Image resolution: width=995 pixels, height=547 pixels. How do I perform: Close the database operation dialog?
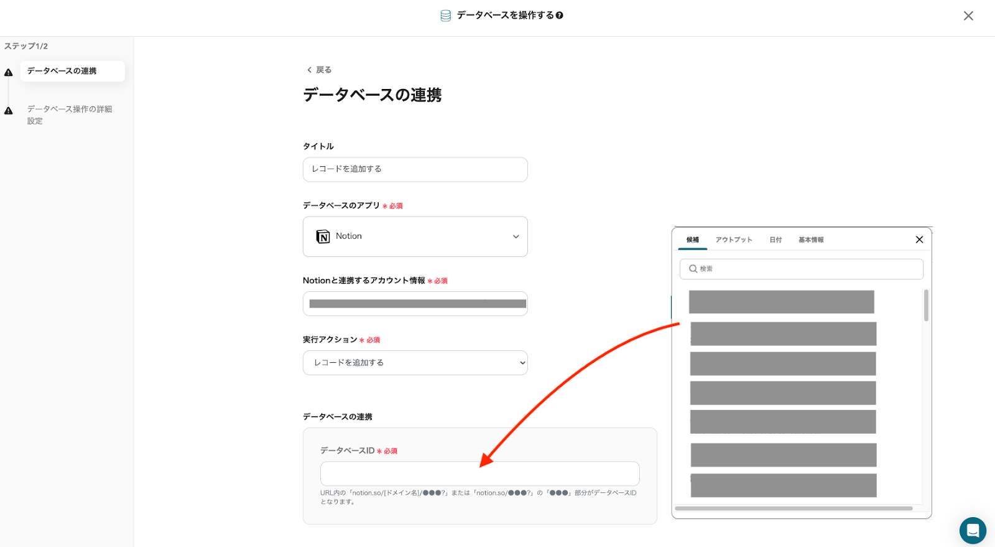point(968,16)
